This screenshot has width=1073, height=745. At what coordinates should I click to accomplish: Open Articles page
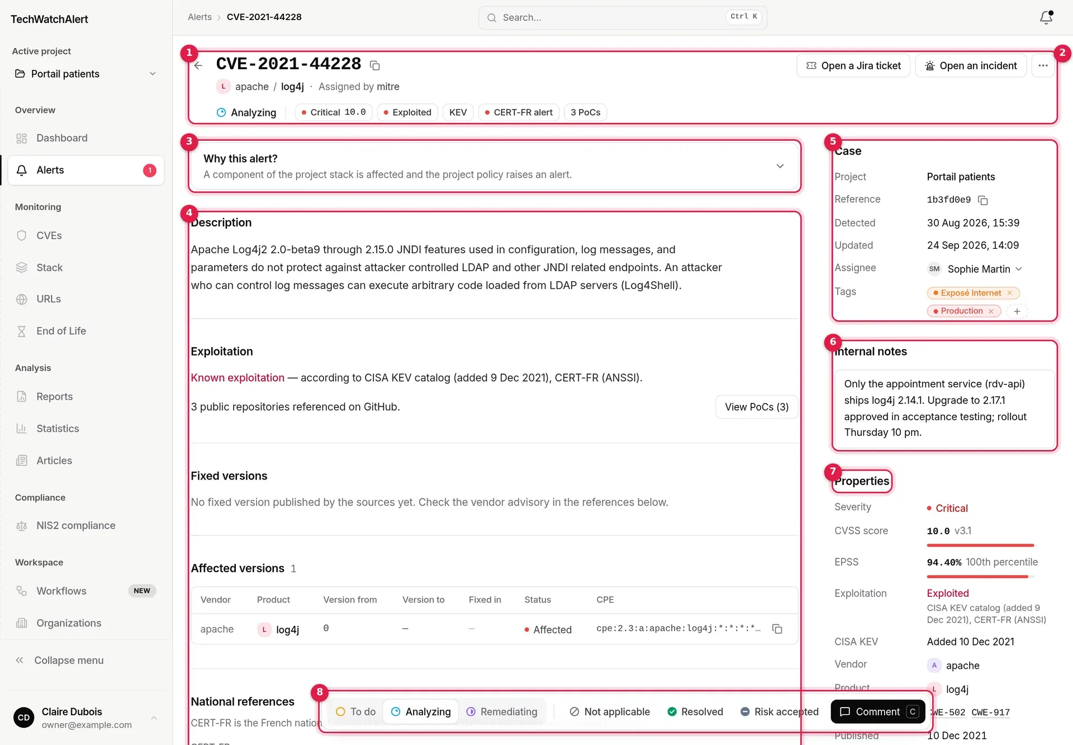[x=86, y=461]
